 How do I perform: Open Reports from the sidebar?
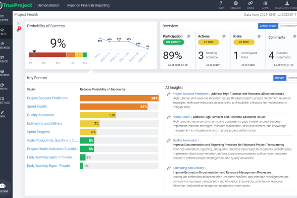pyautogui.click(x=3, y=87)
